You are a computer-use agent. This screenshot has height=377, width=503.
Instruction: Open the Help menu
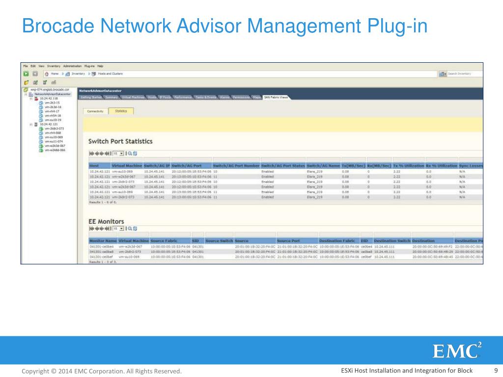click(x=100, y=66)
